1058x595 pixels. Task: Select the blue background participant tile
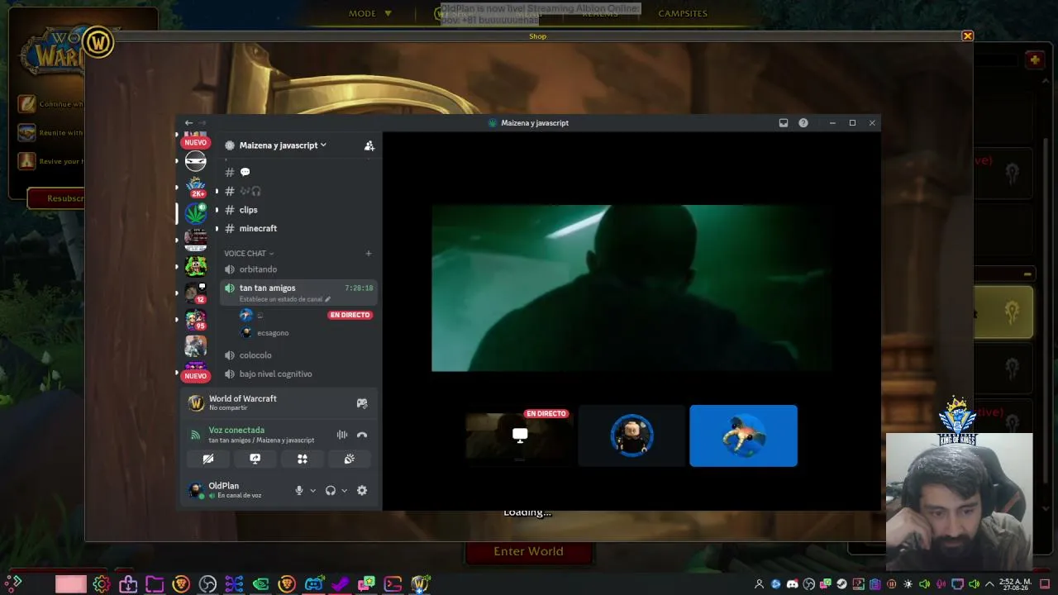coord(743,436)
